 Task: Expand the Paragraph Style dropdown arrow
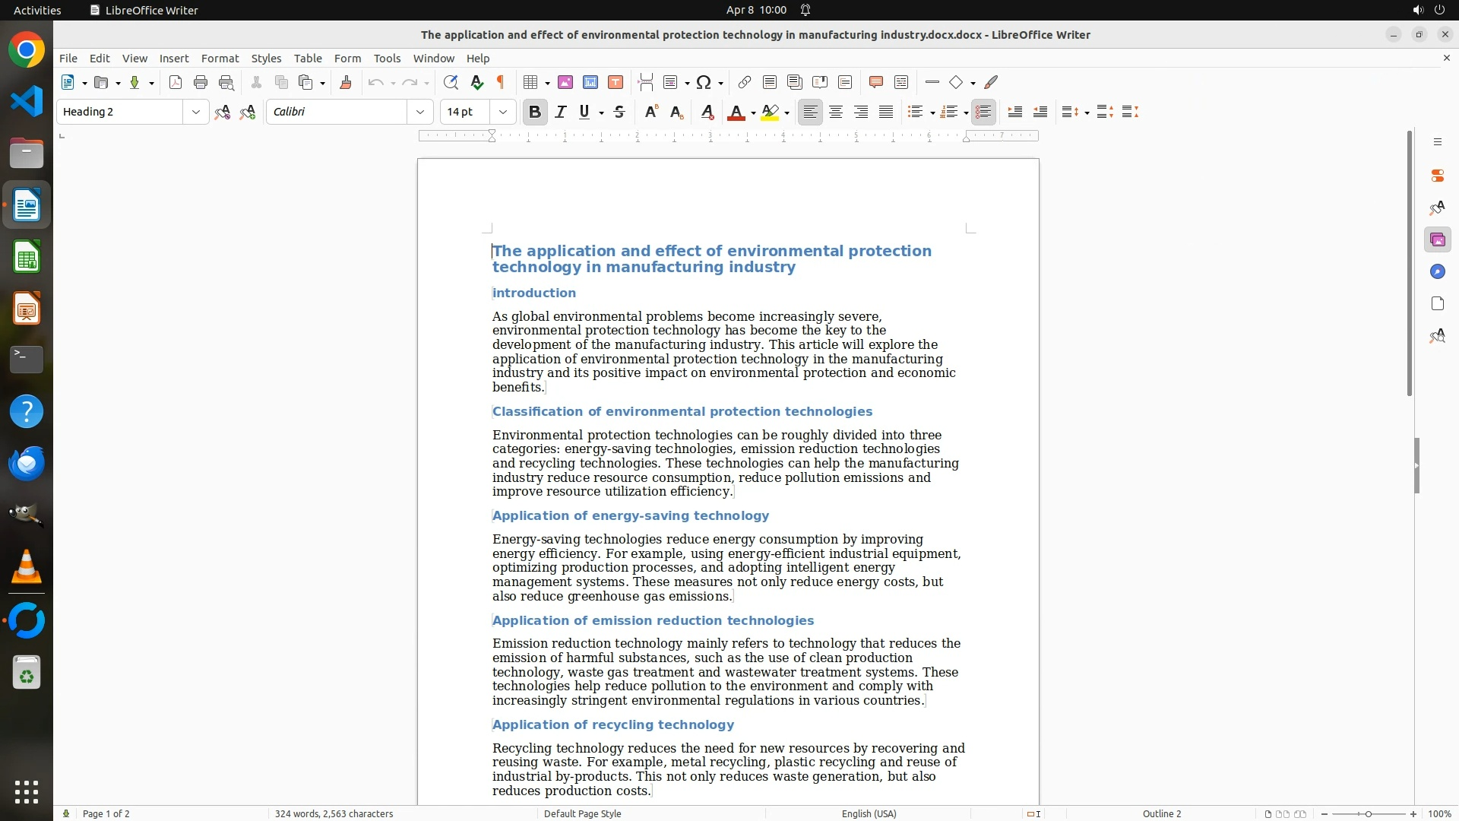pos(196,113)
